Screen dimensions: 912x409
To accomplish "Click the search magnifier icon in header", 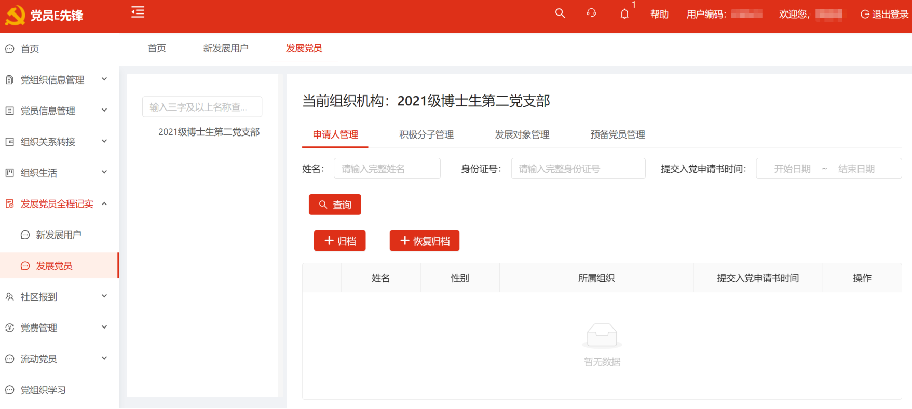I will (x=560, y=13).
